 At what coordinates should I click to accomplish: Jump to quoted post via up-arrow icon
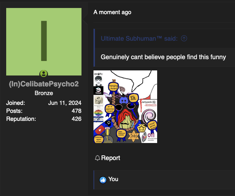point(184,38)
